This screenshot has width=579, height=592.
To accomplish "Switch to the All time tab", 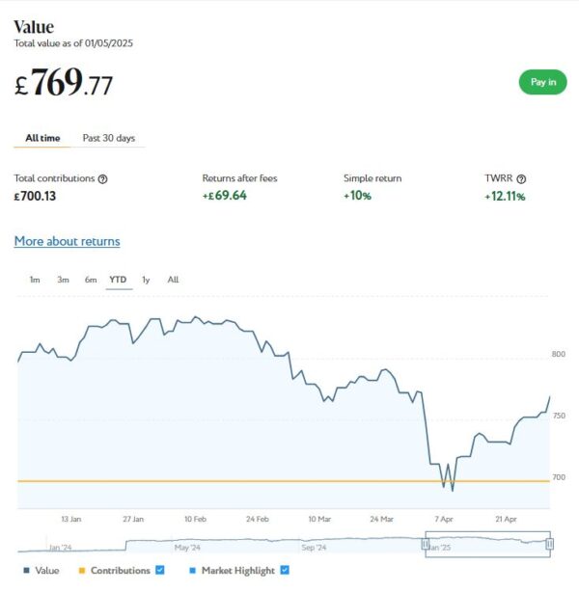I will [42, 138].
